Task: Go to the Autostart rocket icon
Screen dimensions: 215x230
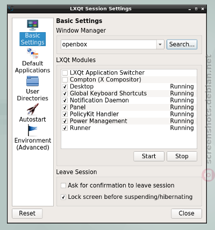Action: [x=32, y=109]
